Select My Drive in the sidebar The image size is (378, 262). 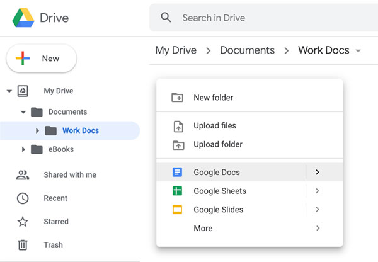click(59, 91)
